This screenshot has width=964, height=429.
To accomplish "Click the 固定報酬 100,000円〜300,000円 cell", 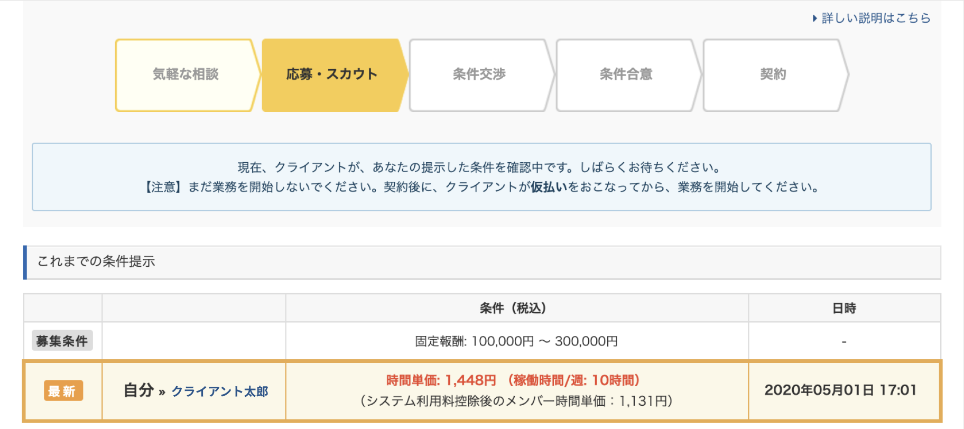I will 516,341.
